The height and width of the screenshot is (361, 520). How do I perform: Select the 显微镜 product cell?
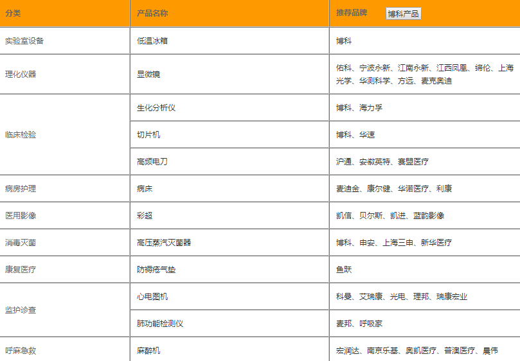229,75
